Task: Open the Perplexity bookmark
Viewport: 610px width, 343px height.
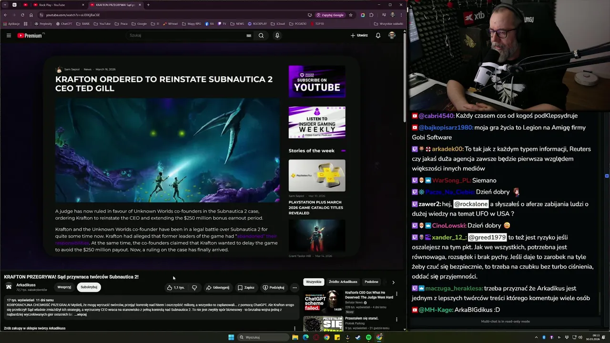Action: pos(43,23)
